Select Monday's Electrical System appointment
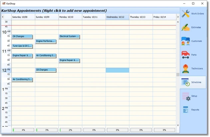 [69, 36]
